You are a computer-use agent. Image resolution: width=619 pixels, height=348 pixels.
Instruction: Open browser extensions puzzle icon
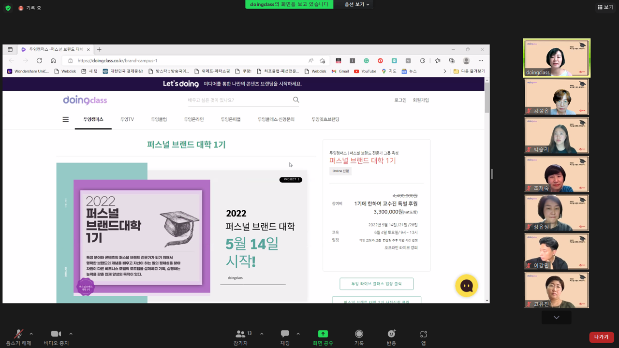pyautogui.click(x=422, y=61)
